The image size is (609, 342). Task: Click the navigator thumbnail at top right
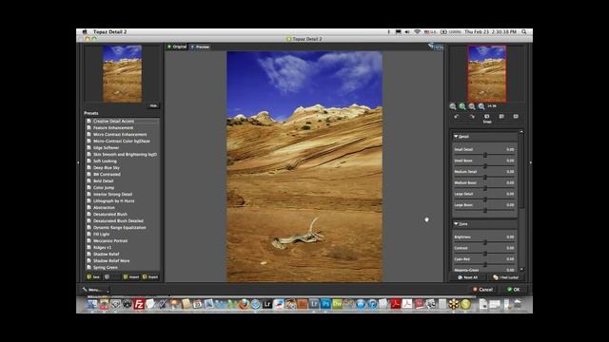486,74
